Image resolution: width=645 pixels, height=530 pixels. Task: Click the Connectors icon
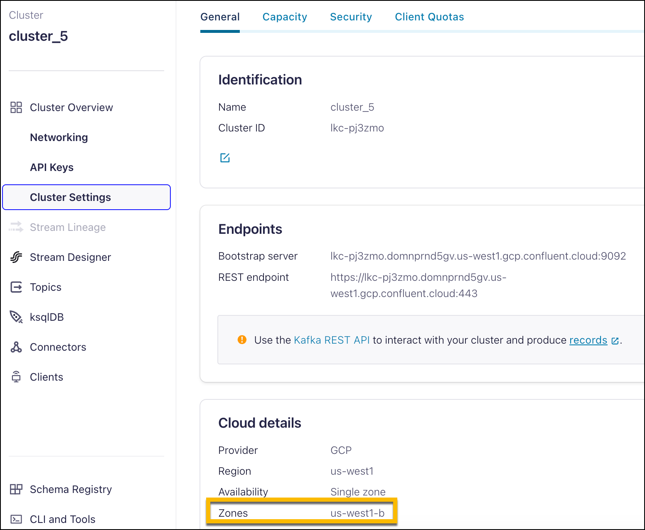point(16,347)
